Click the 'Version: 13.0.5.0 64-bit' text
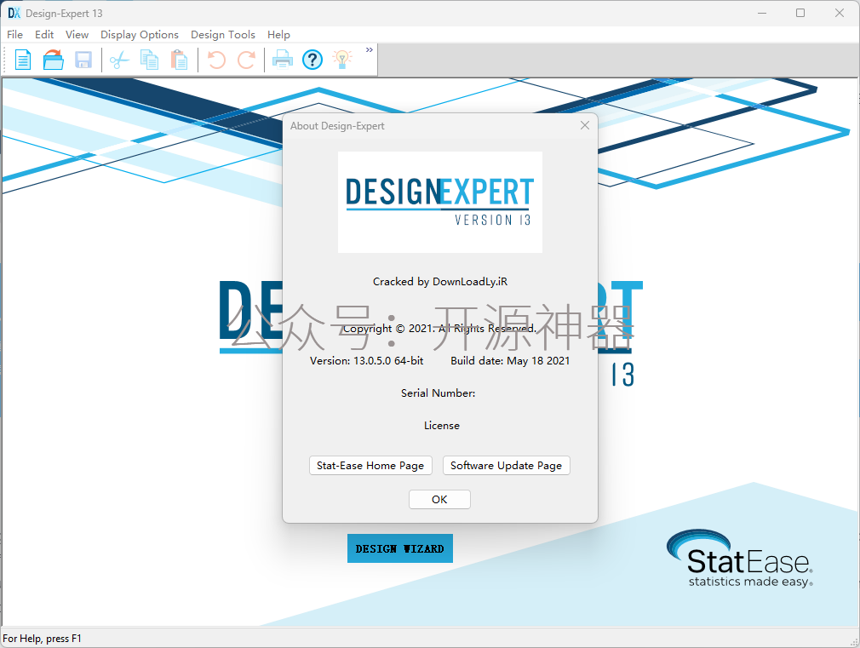860x648 pixels. pos(366,360)
